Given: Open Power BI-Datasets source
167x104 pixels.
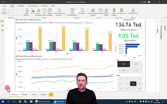Looking at the screenshot, I should [x=38, y=12].
